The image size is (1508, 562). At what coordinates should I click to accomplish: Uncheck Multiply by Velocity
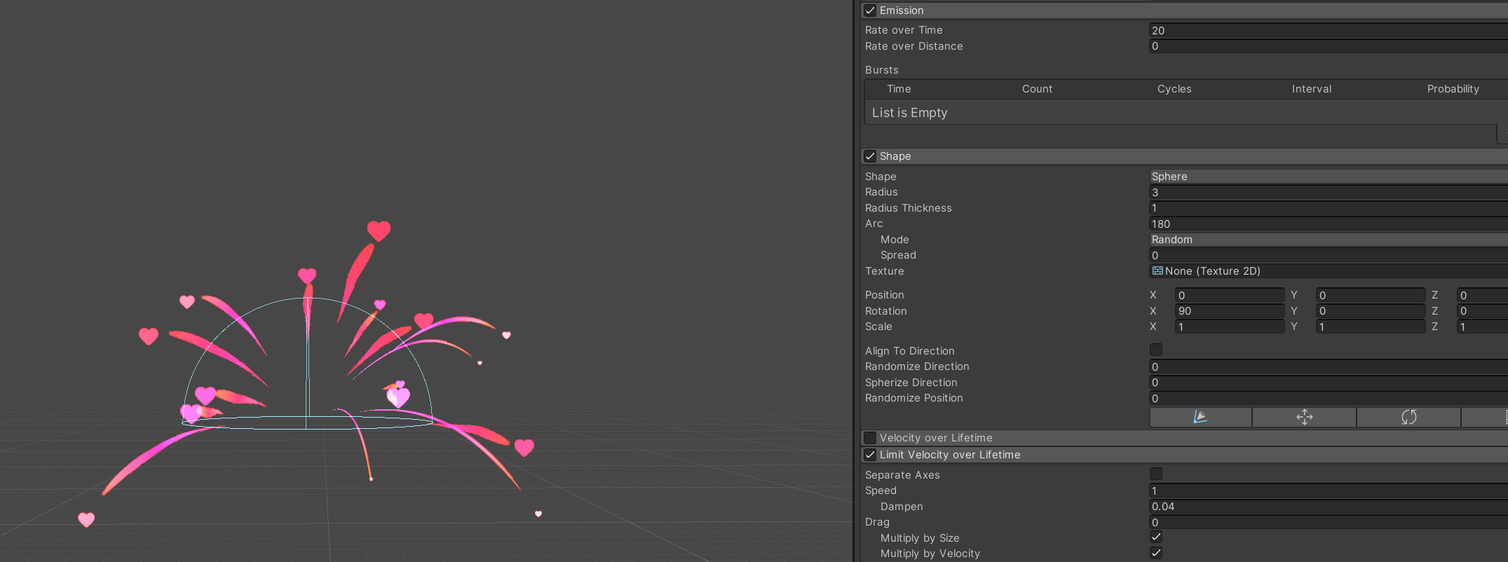(1156, 553)
